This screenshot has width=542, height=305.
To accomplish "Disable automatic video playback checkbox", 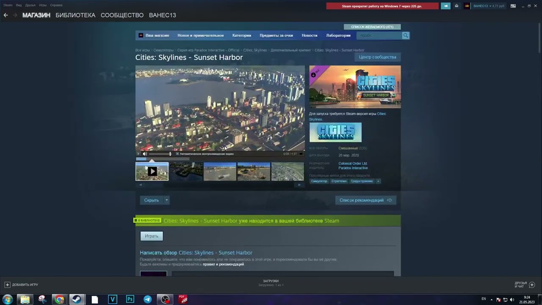I will [x=177, y=154].
